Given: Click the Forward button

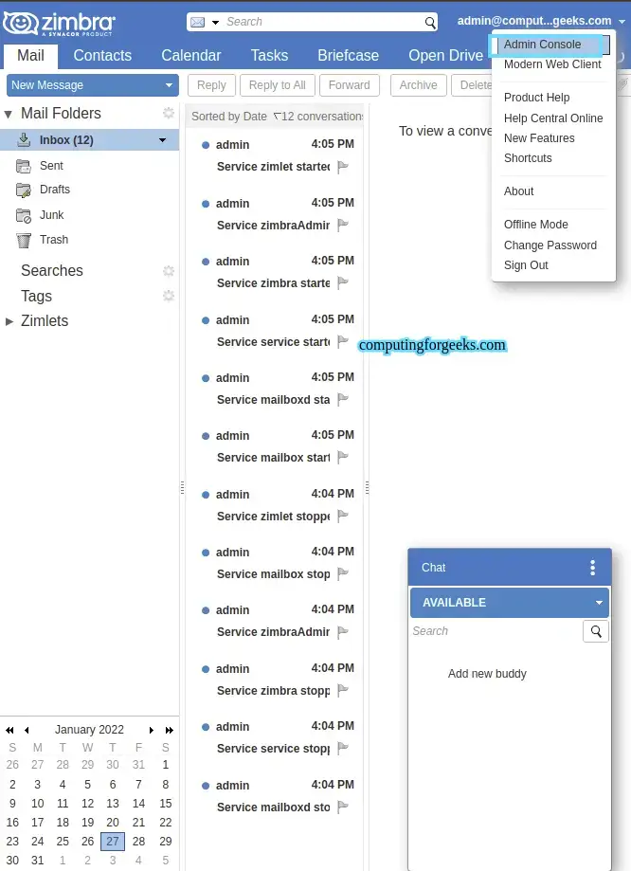Looking at the screenshot, I should 350,85.
